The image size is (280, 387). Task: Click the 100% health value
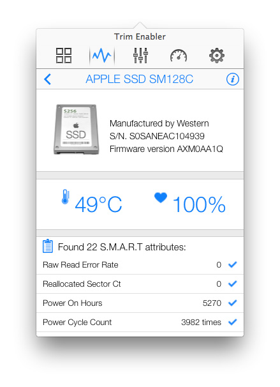coord(199,204)
